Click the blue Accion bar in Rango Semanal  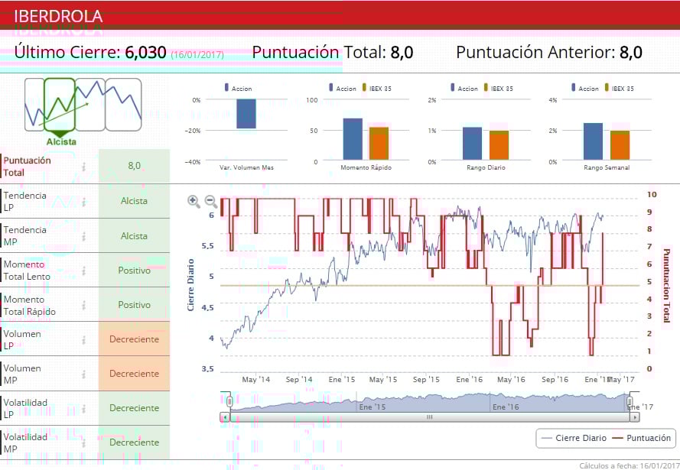(x=593, y=141)
